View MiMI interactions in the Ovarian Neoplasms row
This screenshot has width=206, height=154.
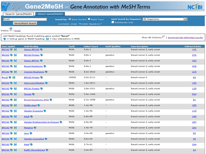[x=15, y=72]
